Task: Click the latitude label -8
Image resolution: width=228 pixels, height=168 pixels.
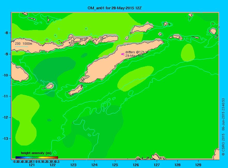Action: (6, 33)
